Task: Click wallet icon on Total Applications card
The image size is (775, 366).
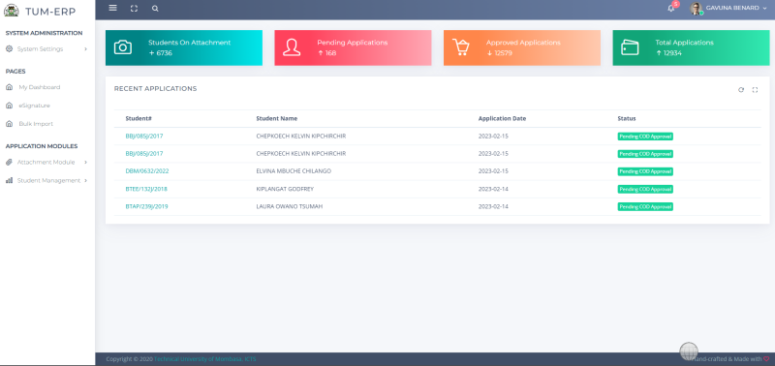Action: tap(630, 47)
